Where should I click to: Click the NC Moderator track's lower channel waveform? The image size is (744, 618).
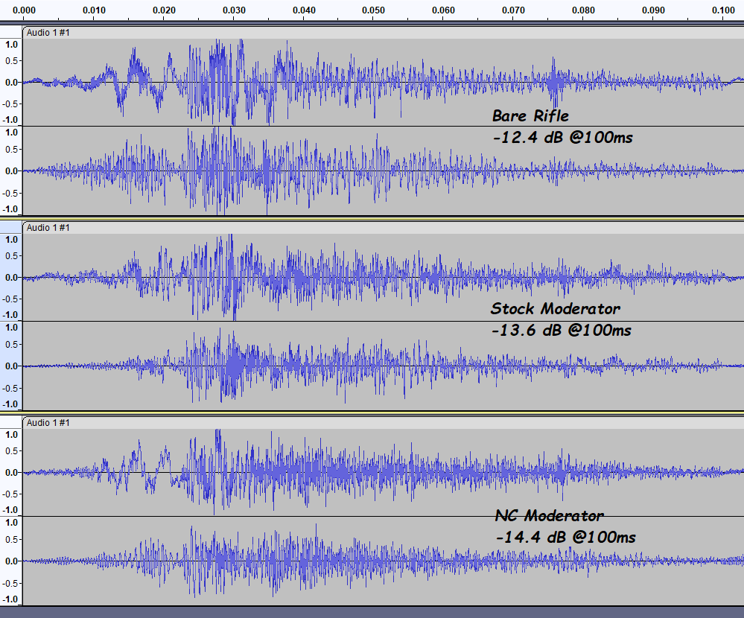click(x=383, y=561)
